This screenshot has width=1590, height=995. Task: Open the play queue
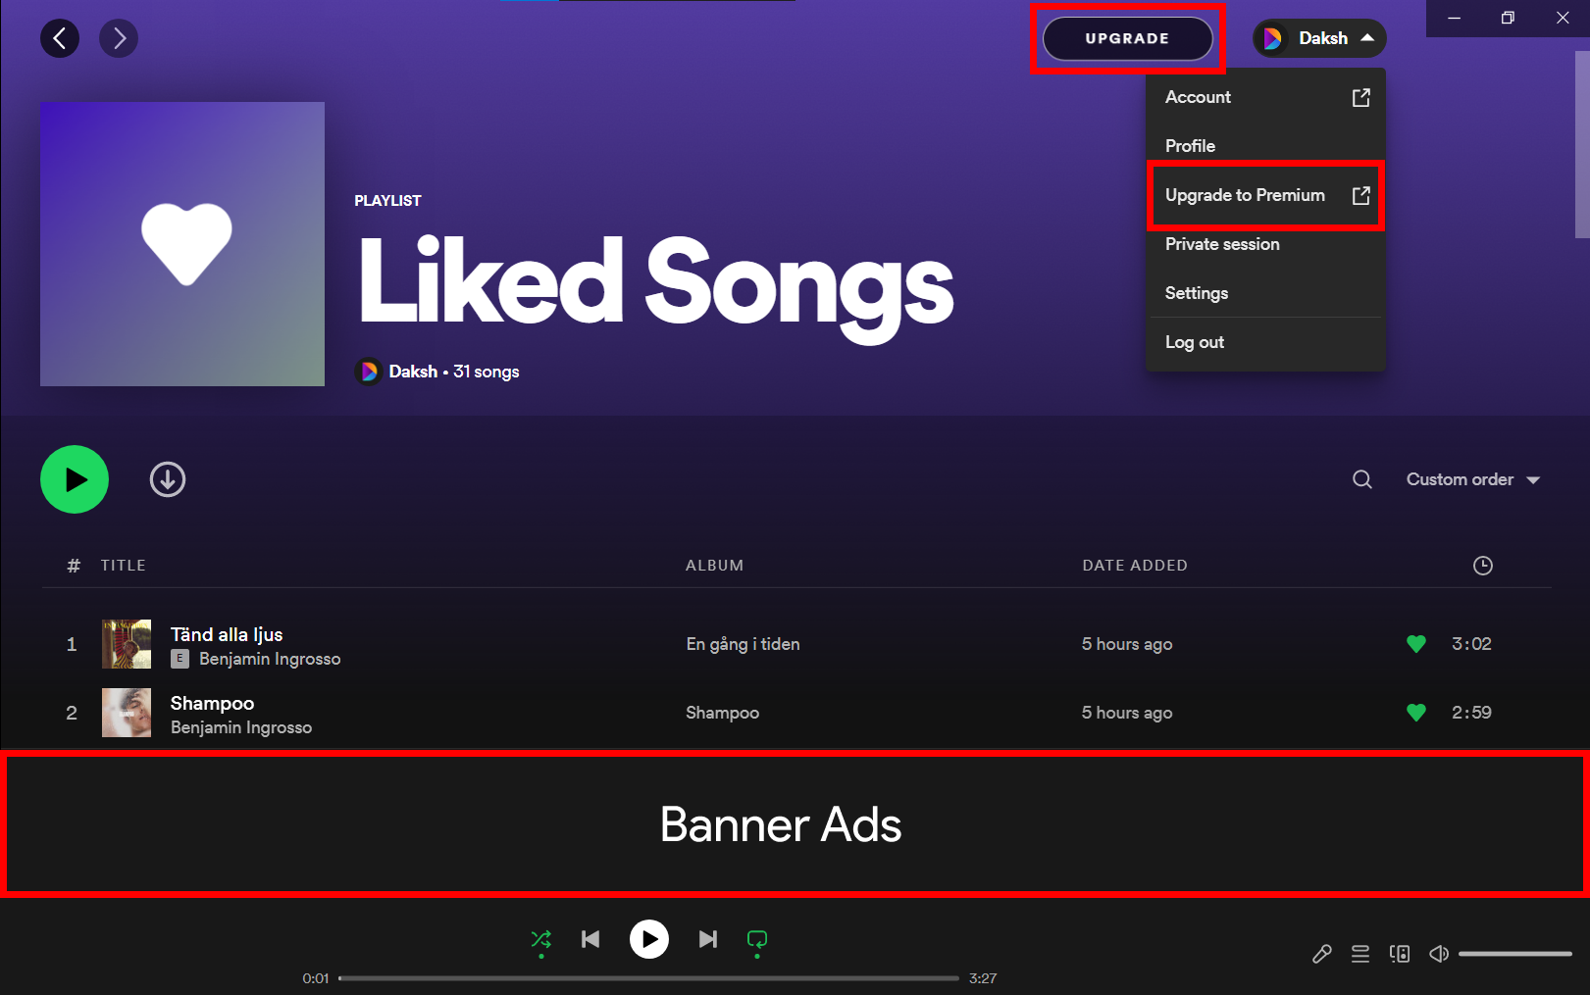[x=1360, y=954]
